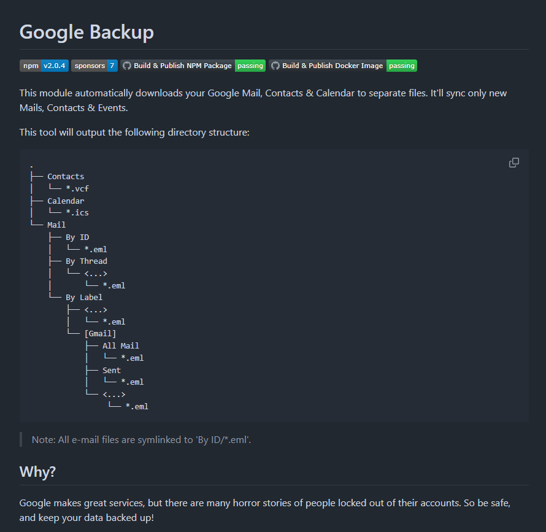Click the Google Backup heading

(87, 32)
